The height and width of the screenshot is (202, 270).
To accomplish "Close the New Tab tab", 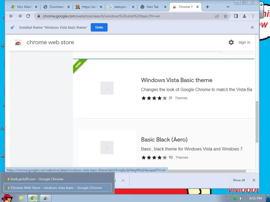I will click(165, 7).
